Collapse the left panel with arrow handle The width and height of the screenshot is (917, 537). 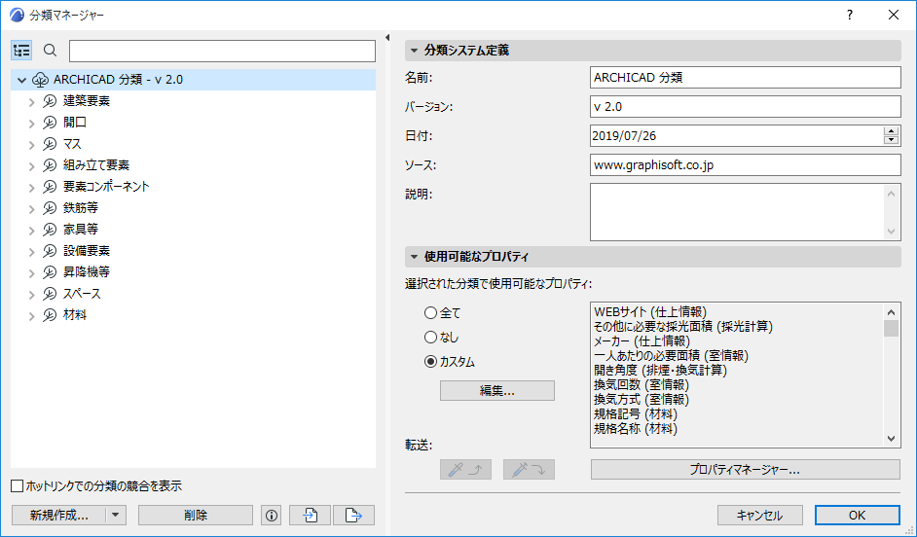pos(387,37)
